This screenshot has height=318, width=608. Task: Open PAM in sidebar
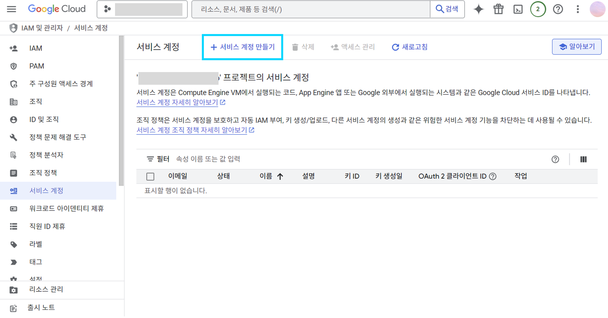point(58,66)
